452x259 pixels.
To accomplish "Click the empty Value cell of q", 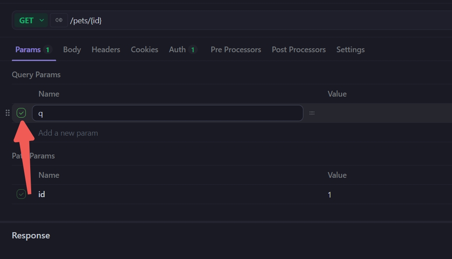I will click(x=386, y=113).
